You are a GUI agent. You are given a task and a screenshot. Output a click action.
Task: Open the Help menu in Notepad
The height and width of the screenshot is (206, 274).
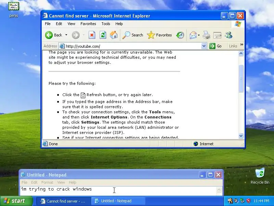tap(73, 182)
